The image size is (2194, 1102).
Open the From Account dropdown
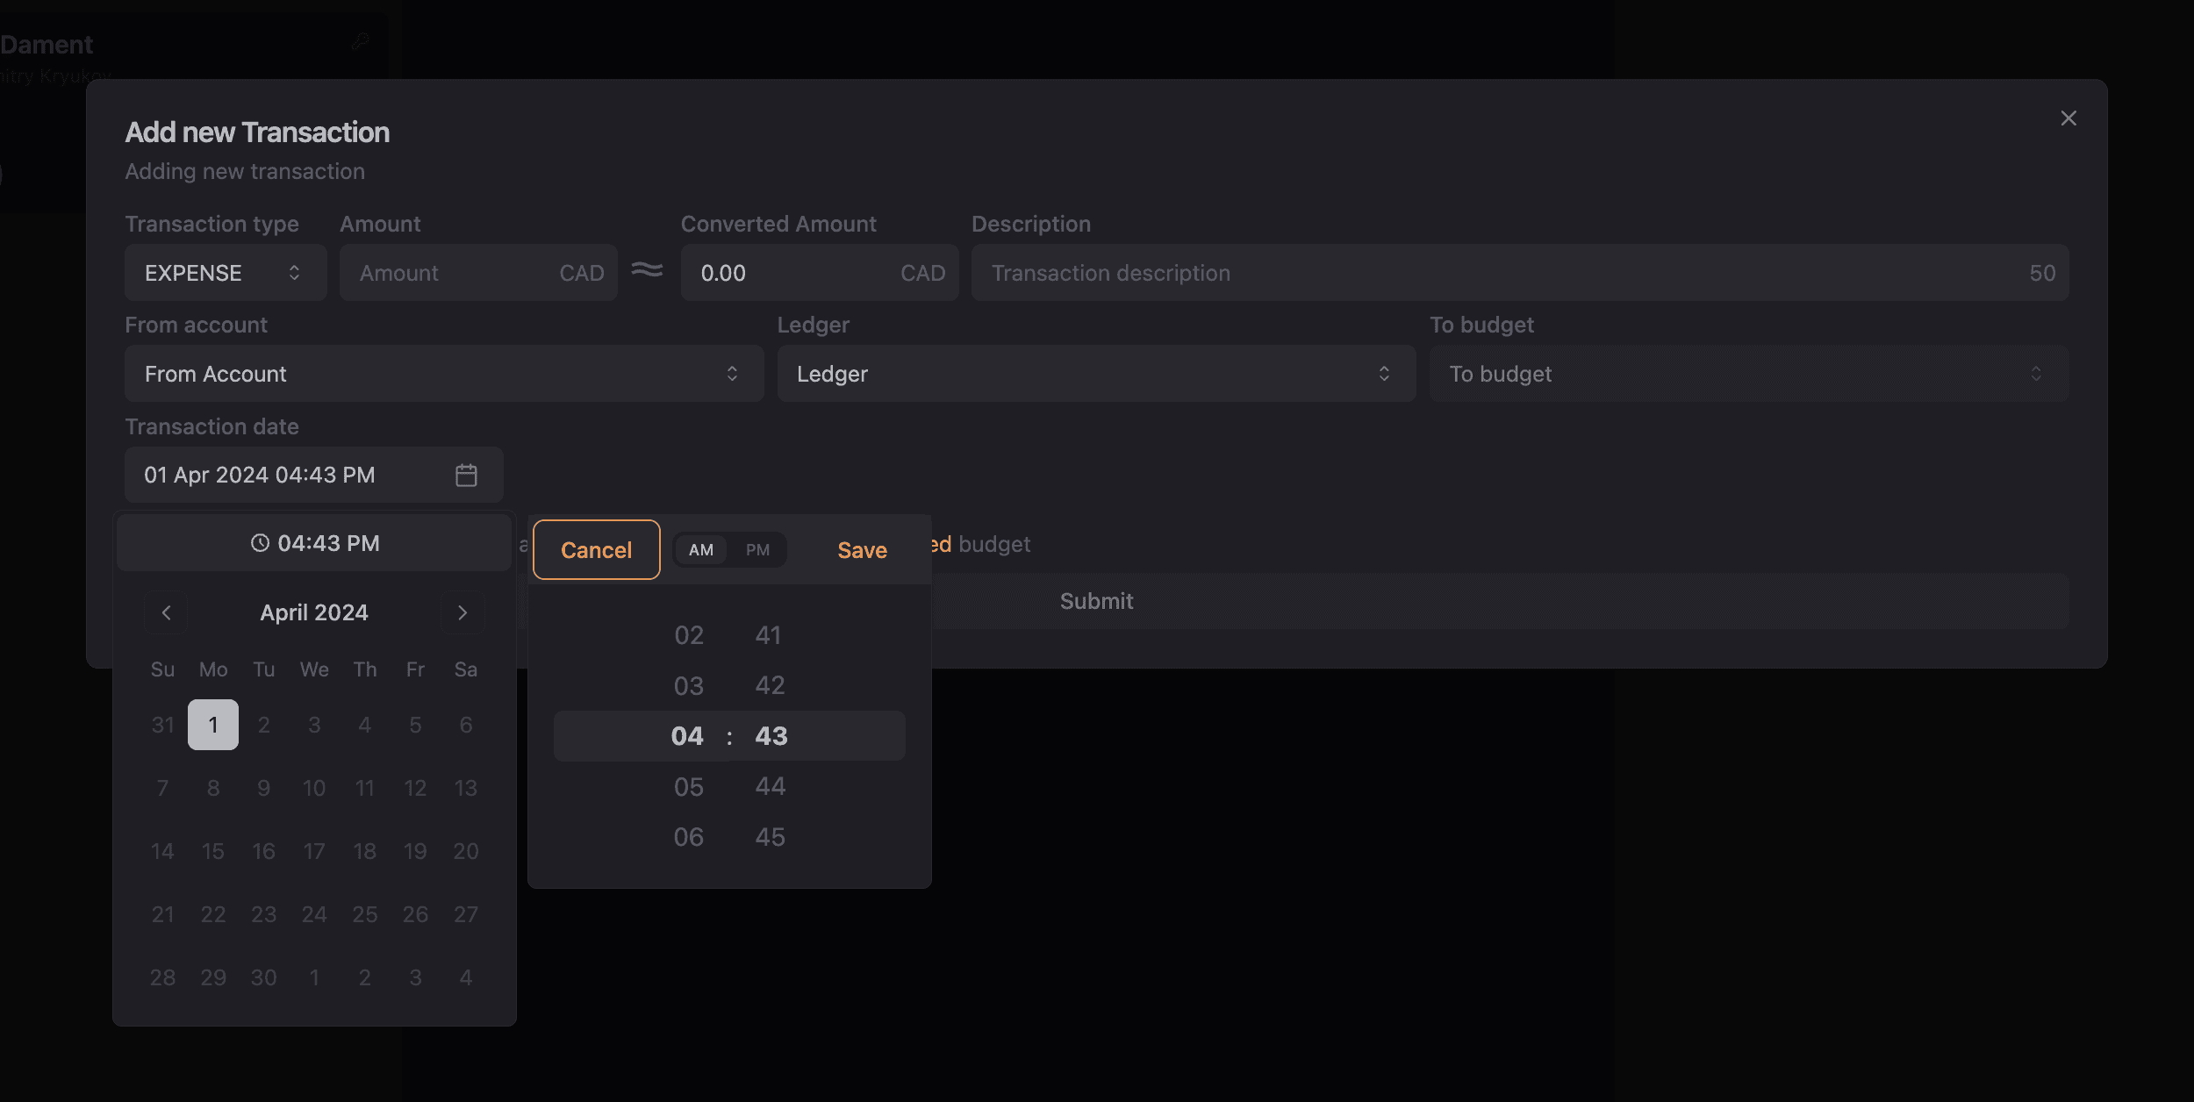coord(444,373)
